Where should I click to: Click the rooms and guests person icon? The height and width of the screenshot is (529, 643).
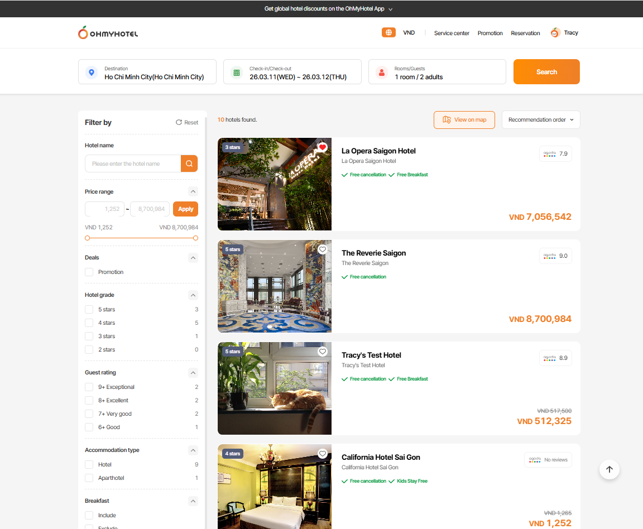point(382,72)
